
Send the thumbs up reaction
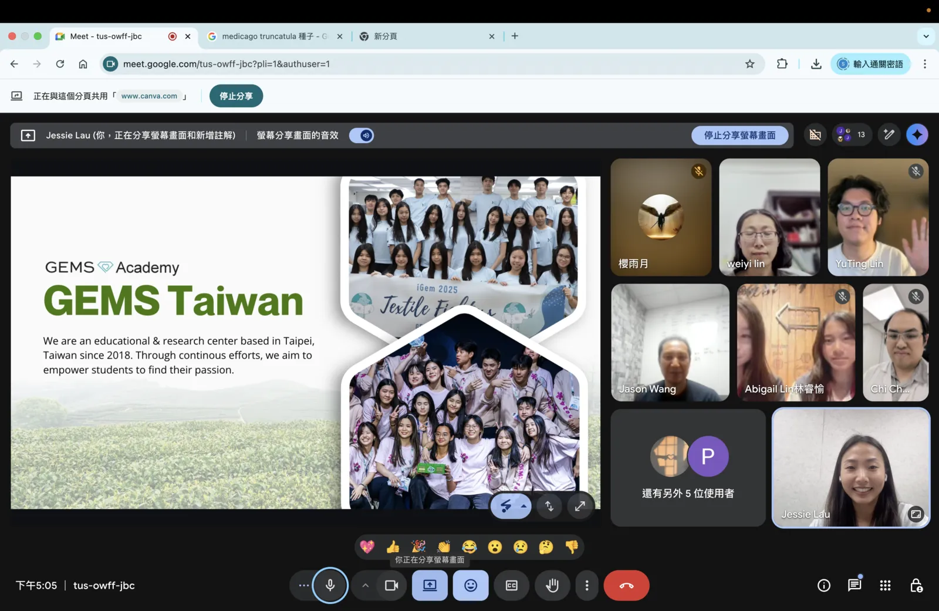[393, 547]
